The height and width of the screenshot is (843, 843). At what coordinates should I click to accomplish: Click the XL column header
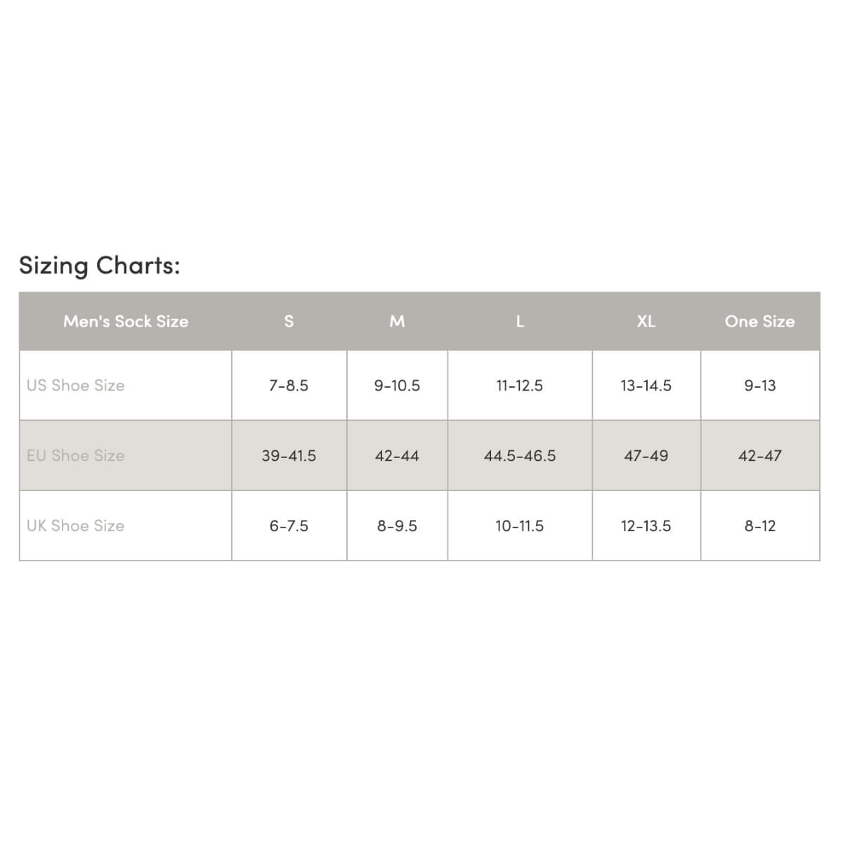(x=646, y=321)
